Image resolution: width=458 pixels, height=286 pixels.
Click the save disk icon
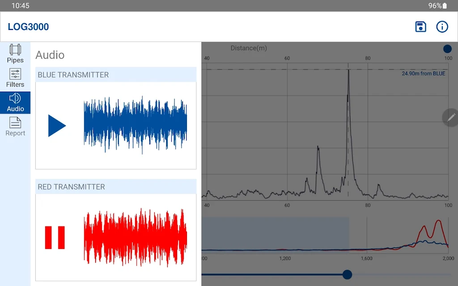(x=420, y=27)
